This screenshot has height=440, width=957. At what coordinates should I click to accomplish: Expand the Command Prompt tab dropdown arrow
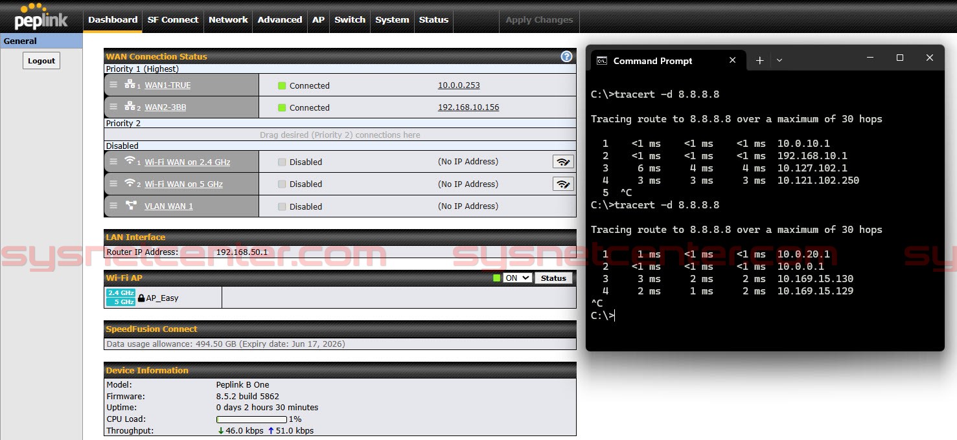(779, 60)
